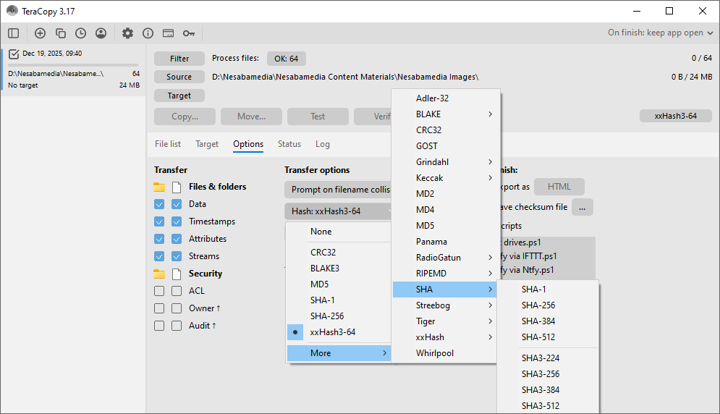Switch to the File list tab
The height and width of the screenshot is (414, 720).
[168, 144]
